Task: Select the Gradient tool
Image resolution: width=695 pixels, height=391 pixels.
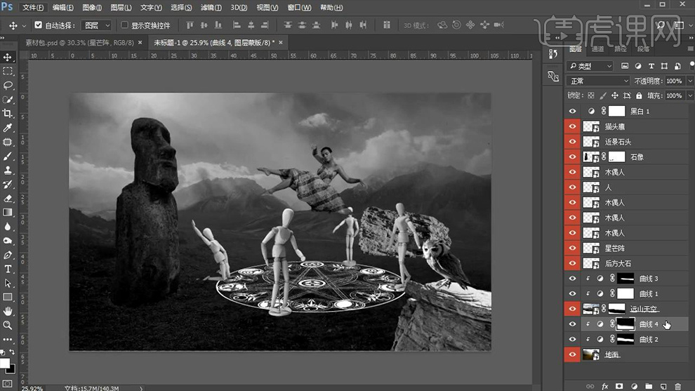Action: coord(8,212)
